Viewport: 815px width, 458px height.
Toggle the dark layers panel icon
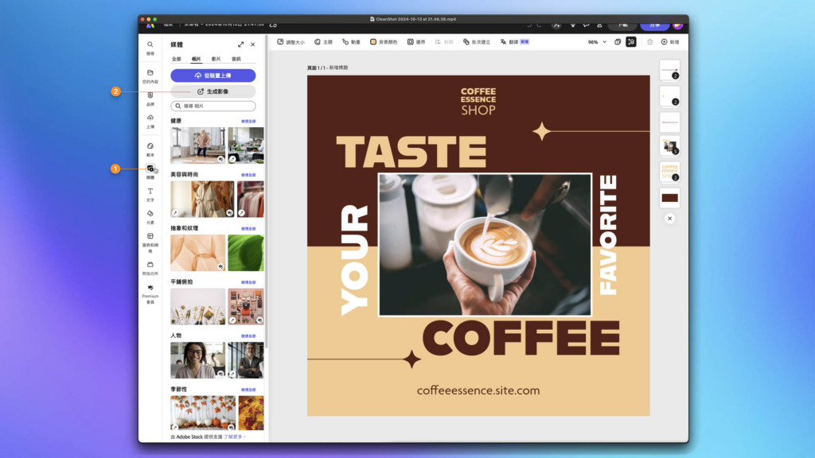pos(631,42)
